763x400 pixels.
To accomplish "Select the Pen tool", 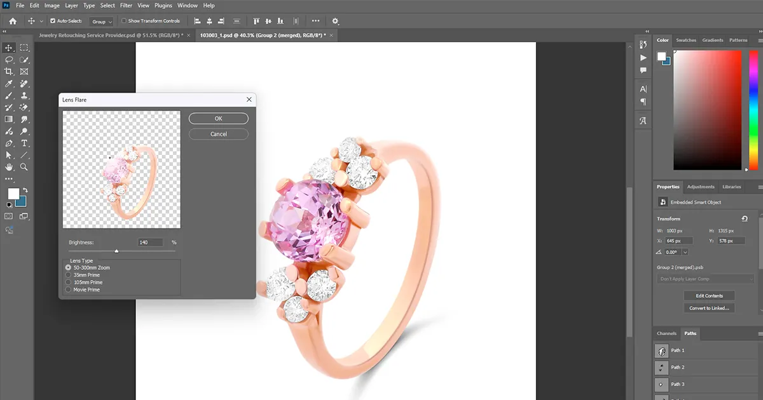I will click(x=9, y=143).
